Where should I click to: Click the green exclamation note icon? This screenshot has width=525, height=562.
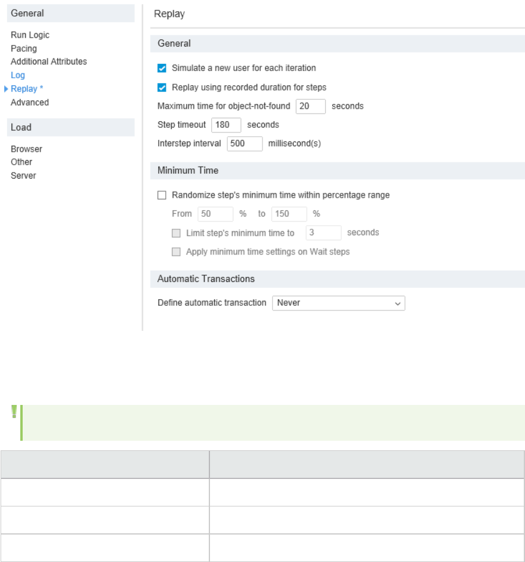point(14,412)
